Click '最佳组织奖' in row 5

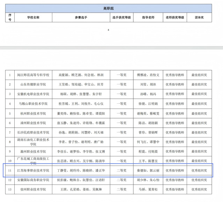coord(199,113)
